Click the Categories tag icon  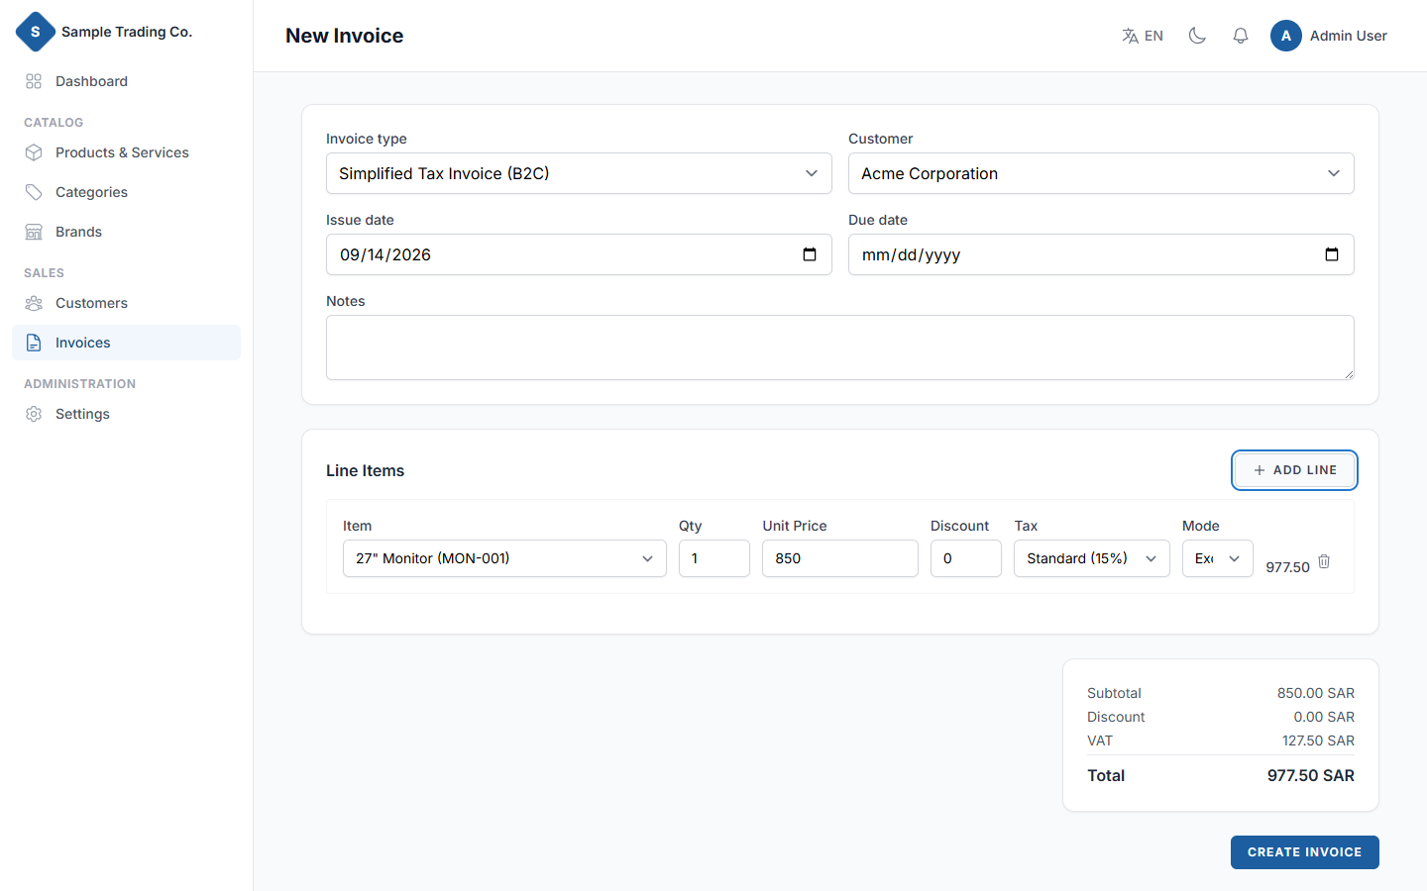click(34, 192)
